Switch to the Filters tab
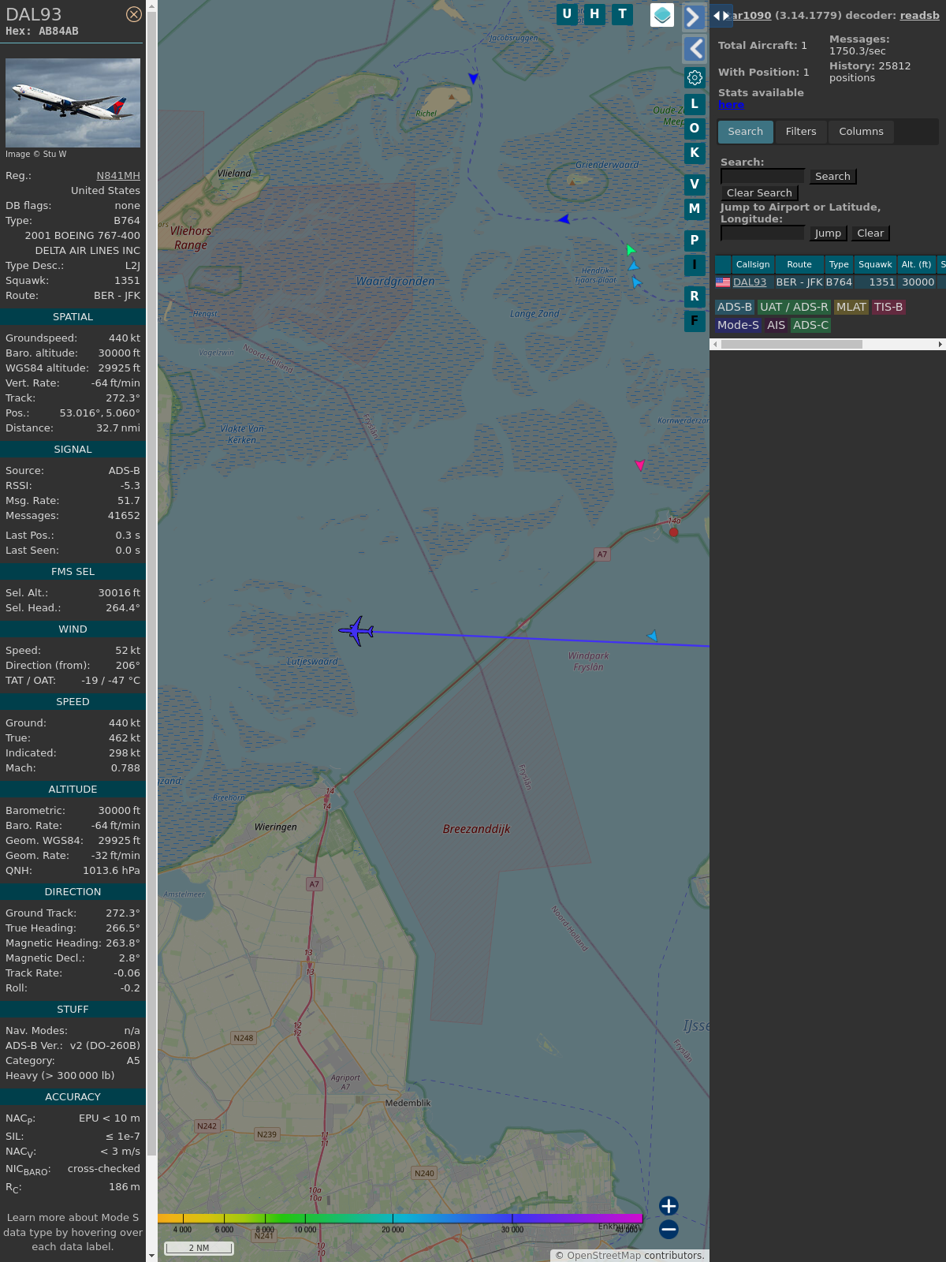The width and height of the screenshot is (946, 1262). click(x=801, y=132)
